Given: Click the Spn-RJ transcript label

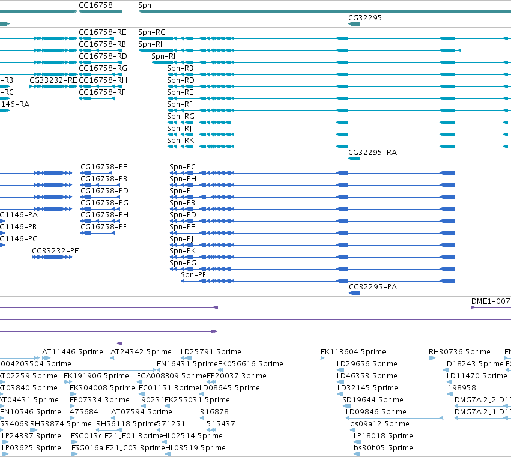Looking at the screenshot, I should pos(180,129).
